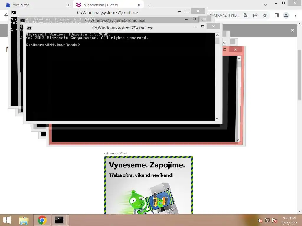Open the Vyneseme. Zapojíme. advertisement banner
The height and width of the screenshot is (226, 302).
(149, 185)
